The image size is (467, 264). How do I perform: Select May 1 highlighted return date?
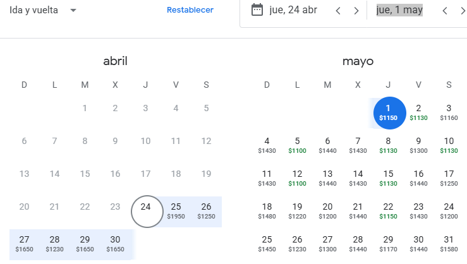(x=388, y=111)
